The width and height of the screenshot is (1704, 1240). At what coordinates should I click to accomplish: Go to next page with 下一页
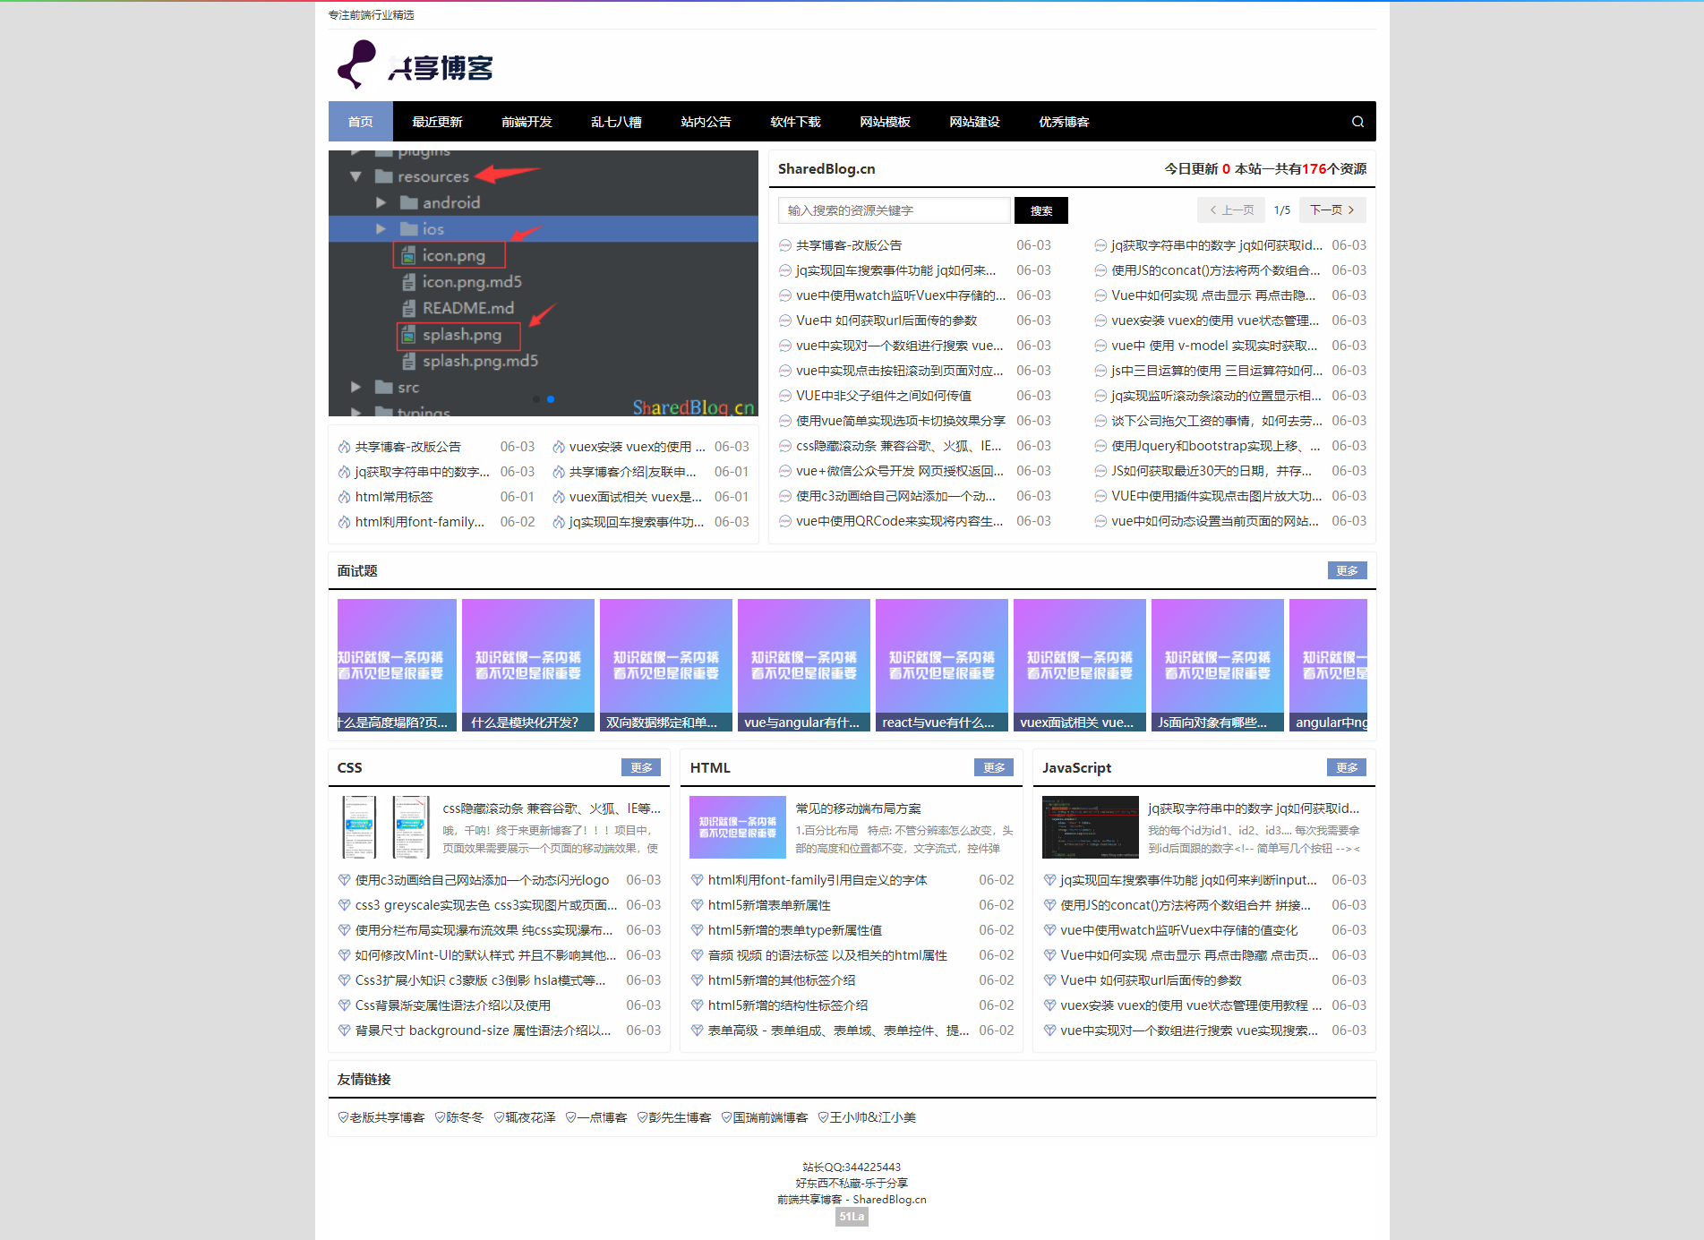pos(1332,210)
